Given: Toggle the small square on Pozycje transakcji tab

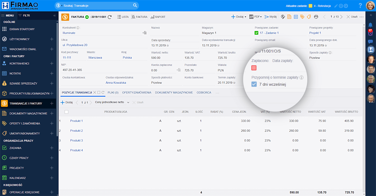Looking at the screenshot, I should point(99,93).
